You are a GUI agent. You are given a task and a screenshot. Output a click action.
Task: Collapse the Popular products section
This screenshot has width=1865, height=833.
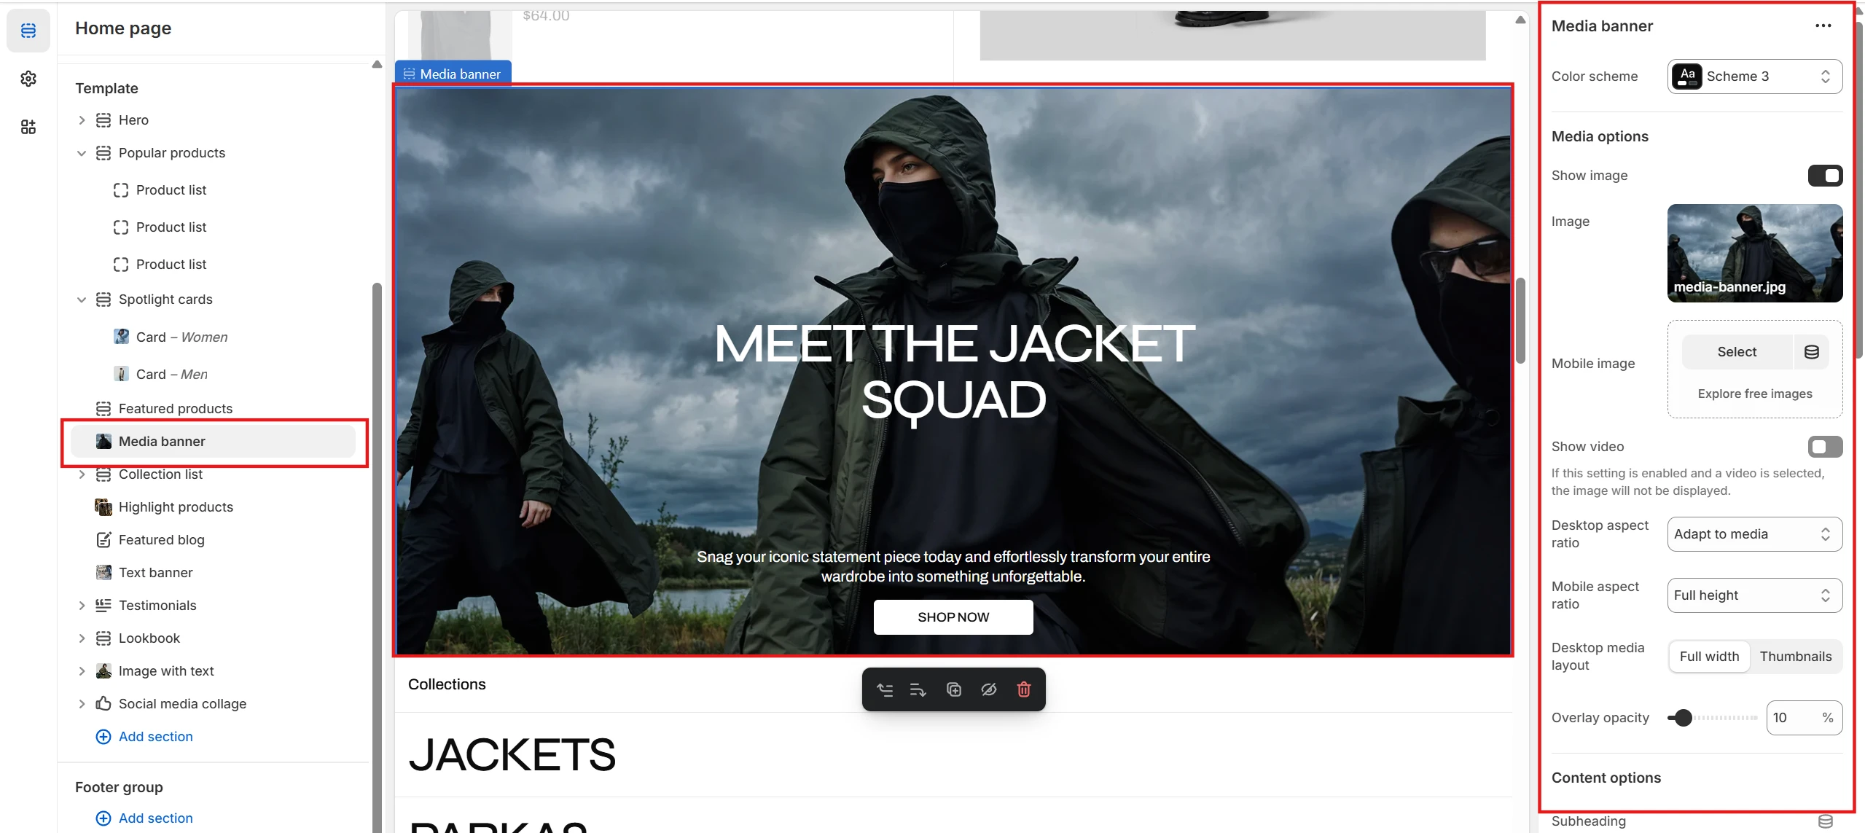(x=82, y=153)
